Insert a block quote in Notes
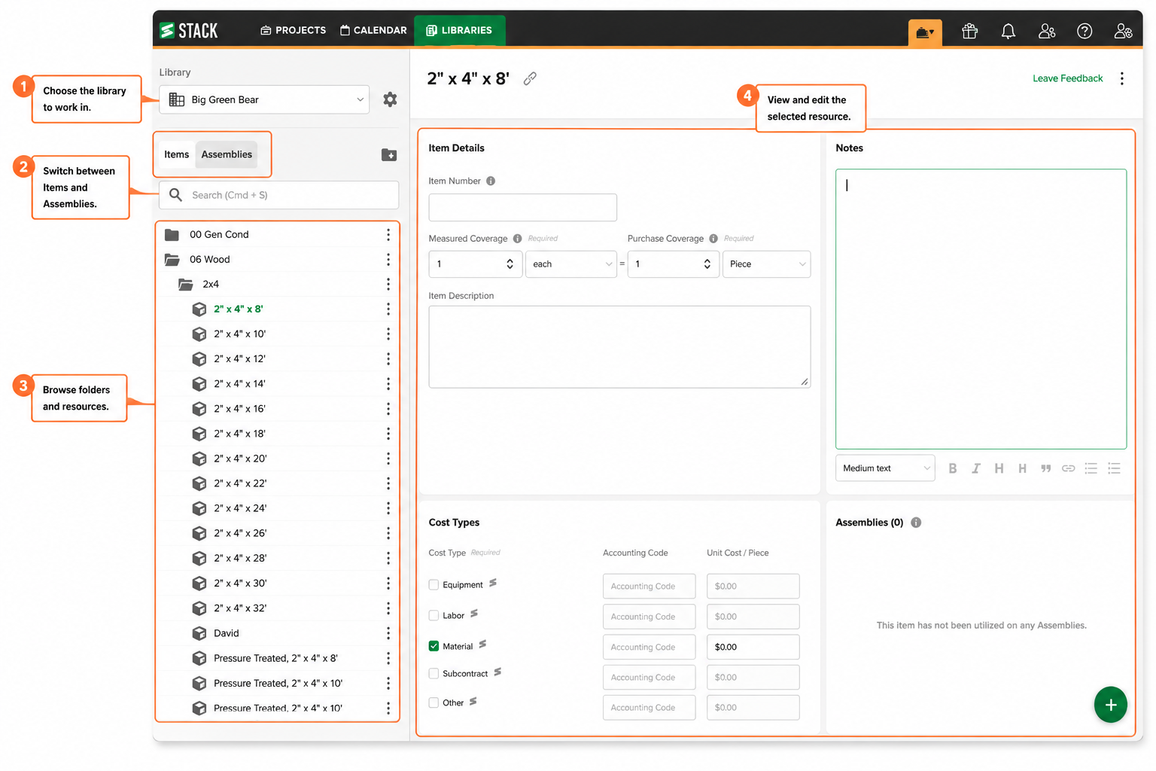1156x771 pixels. coord(1045,468)
